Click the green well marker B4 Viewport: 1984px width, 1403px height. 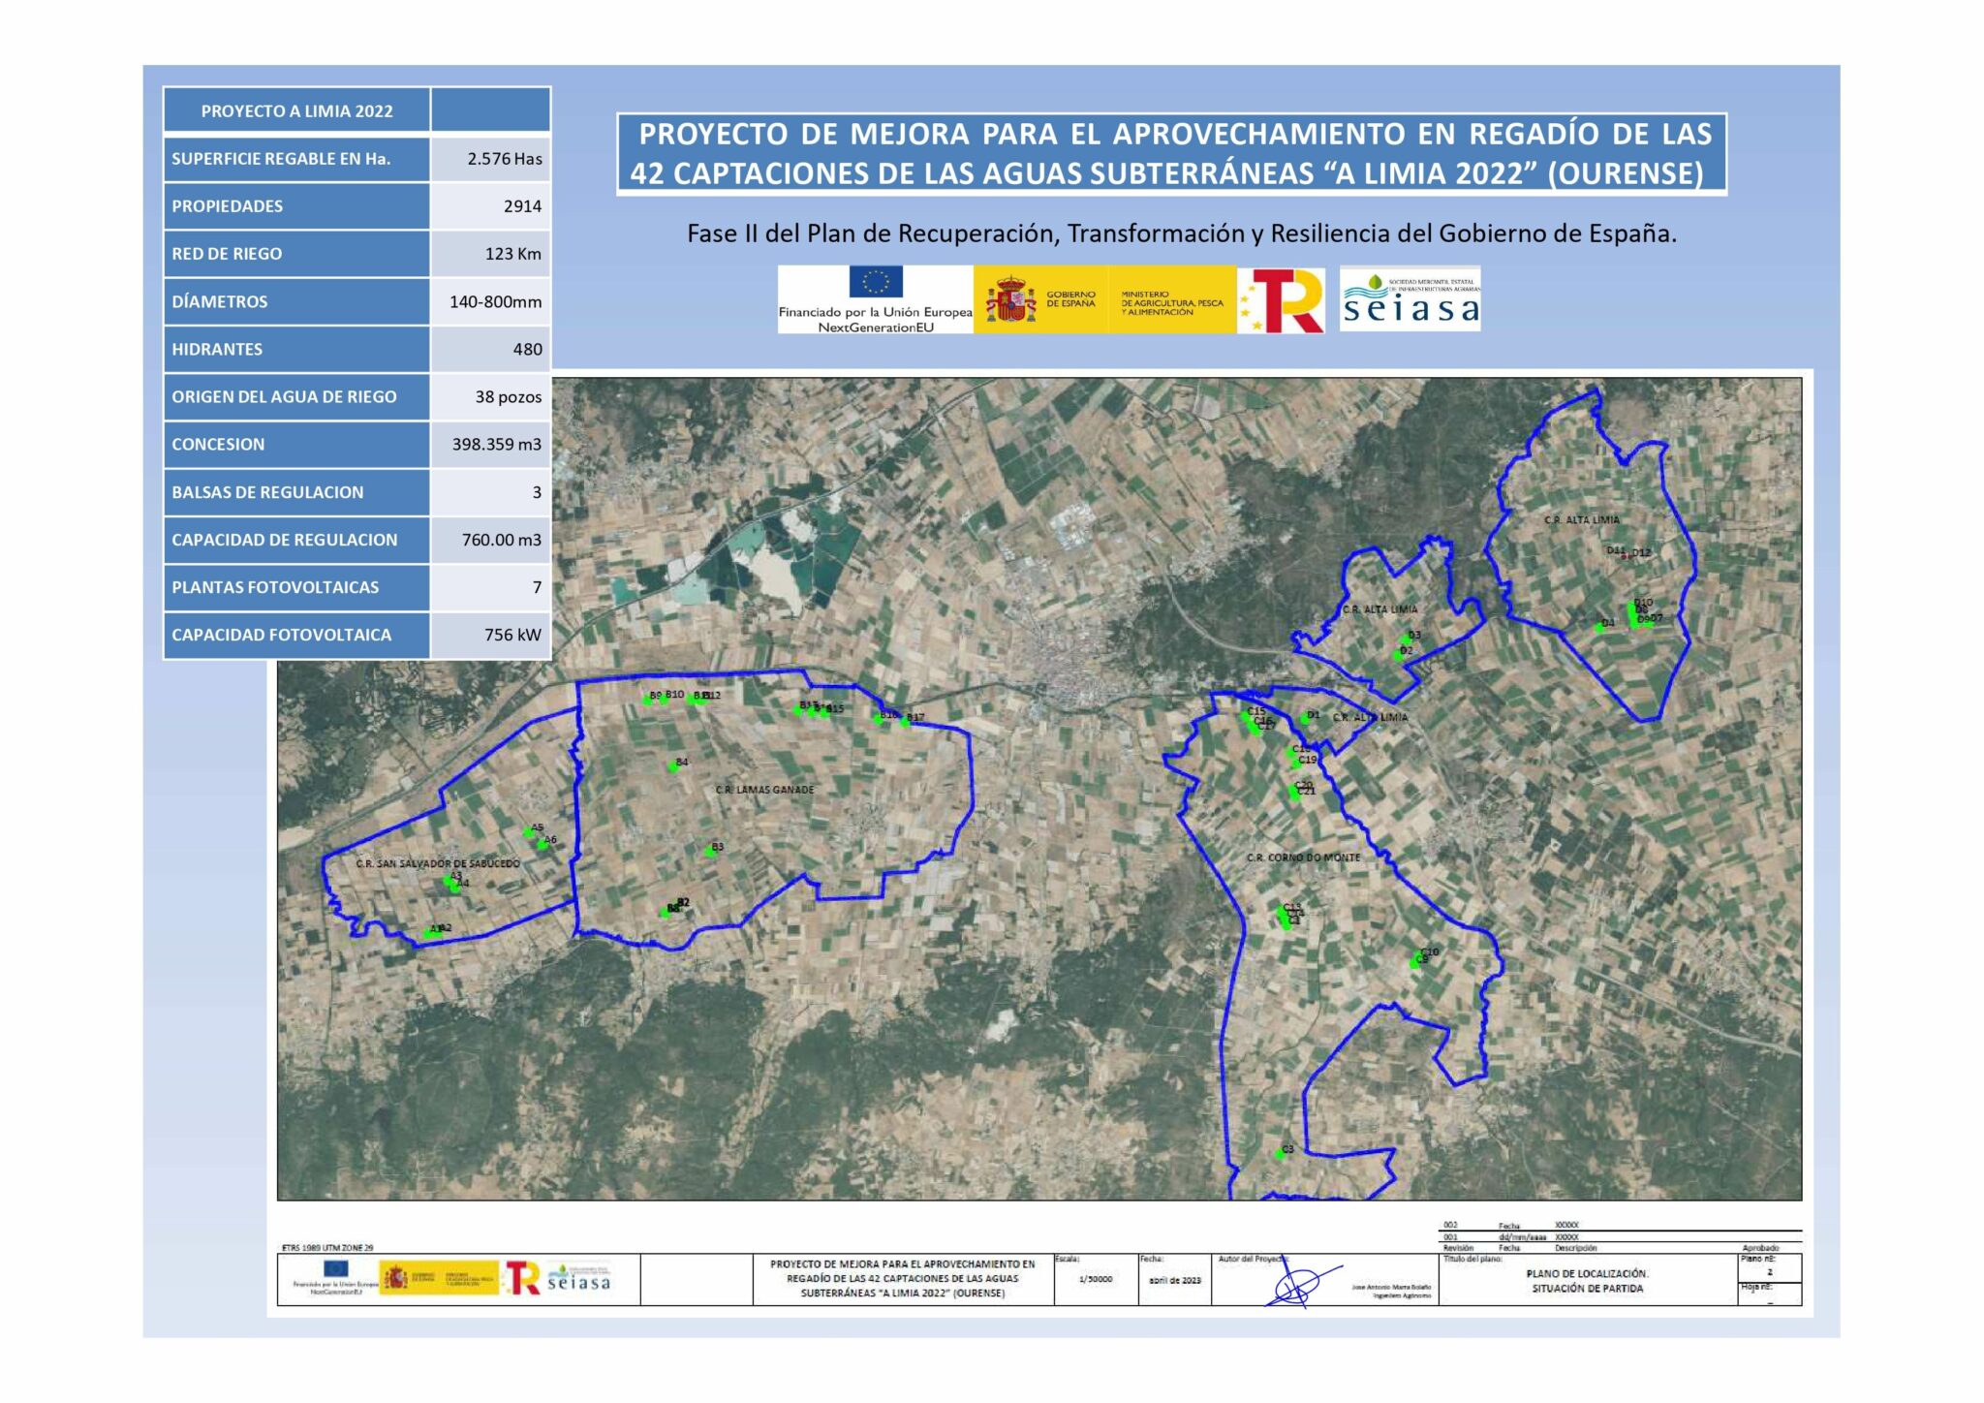672,766
